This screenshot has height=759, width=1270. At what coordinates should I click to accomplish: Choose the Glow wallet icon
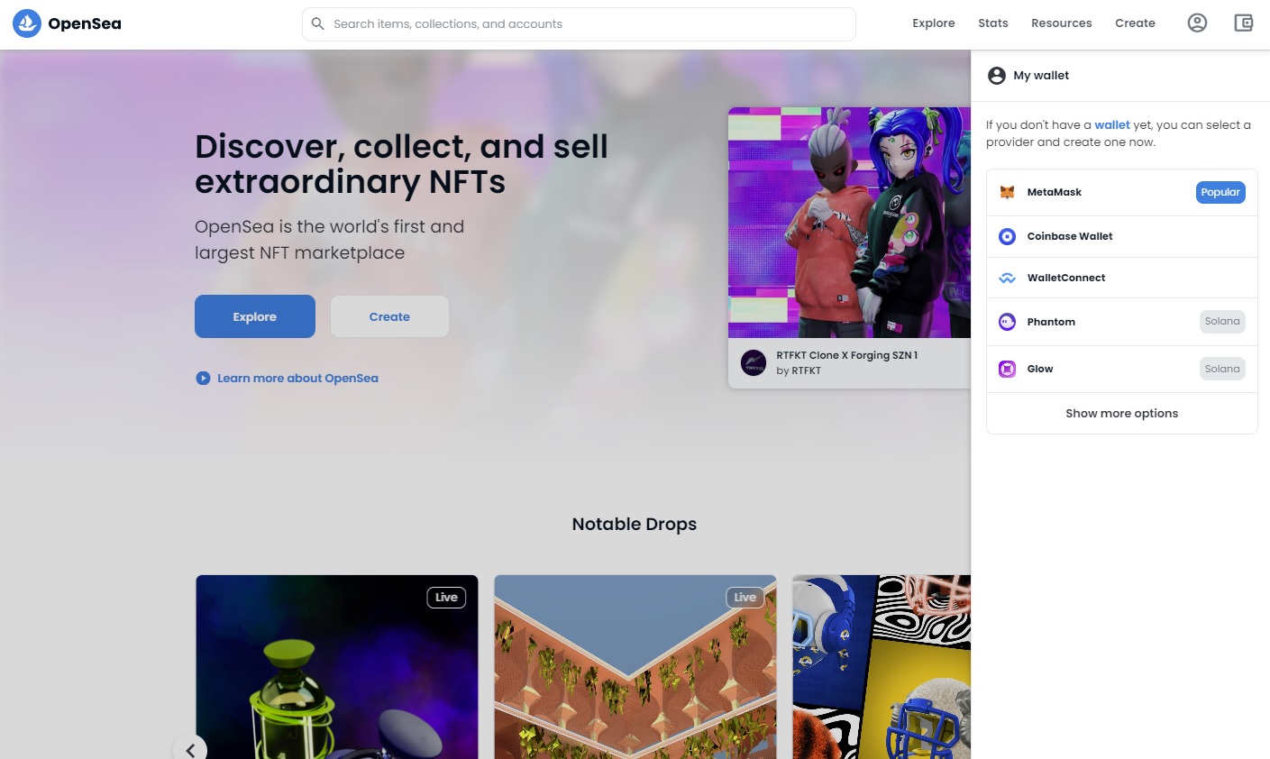tap(1007, 369)
